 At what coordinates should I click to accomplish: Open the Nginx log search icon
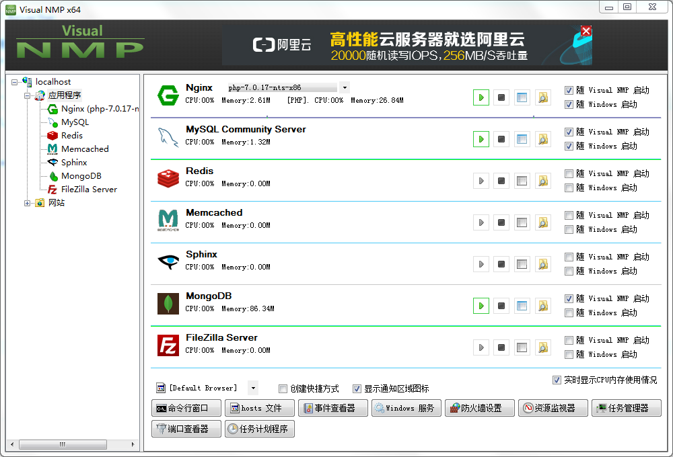543,97
